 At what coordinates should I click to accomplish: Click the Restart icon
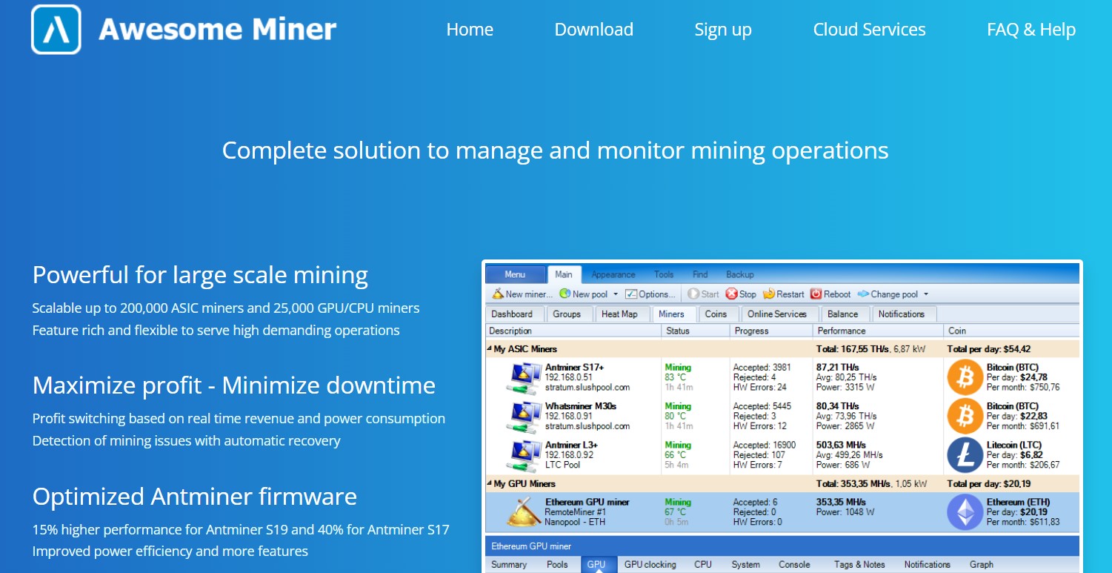769,294
